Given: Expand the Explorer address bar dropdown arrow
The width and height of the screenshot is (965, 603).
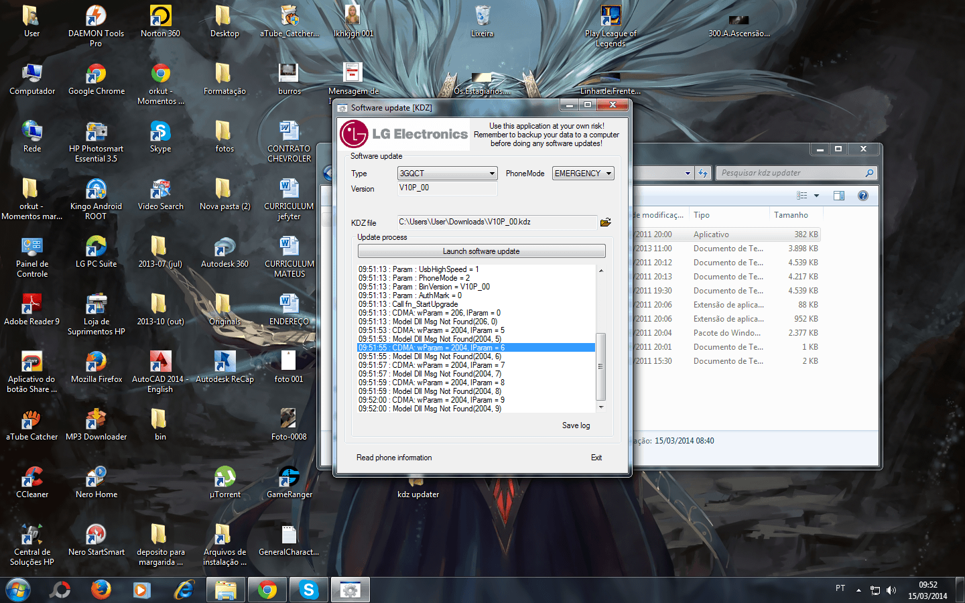Looking at the screenshot, I should 688,173.
